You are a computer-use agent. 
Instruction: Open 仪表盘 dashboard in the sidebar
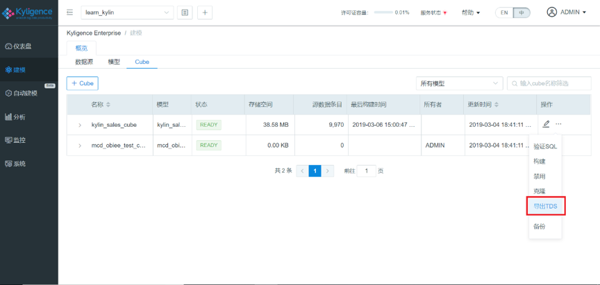pos(19,46)
